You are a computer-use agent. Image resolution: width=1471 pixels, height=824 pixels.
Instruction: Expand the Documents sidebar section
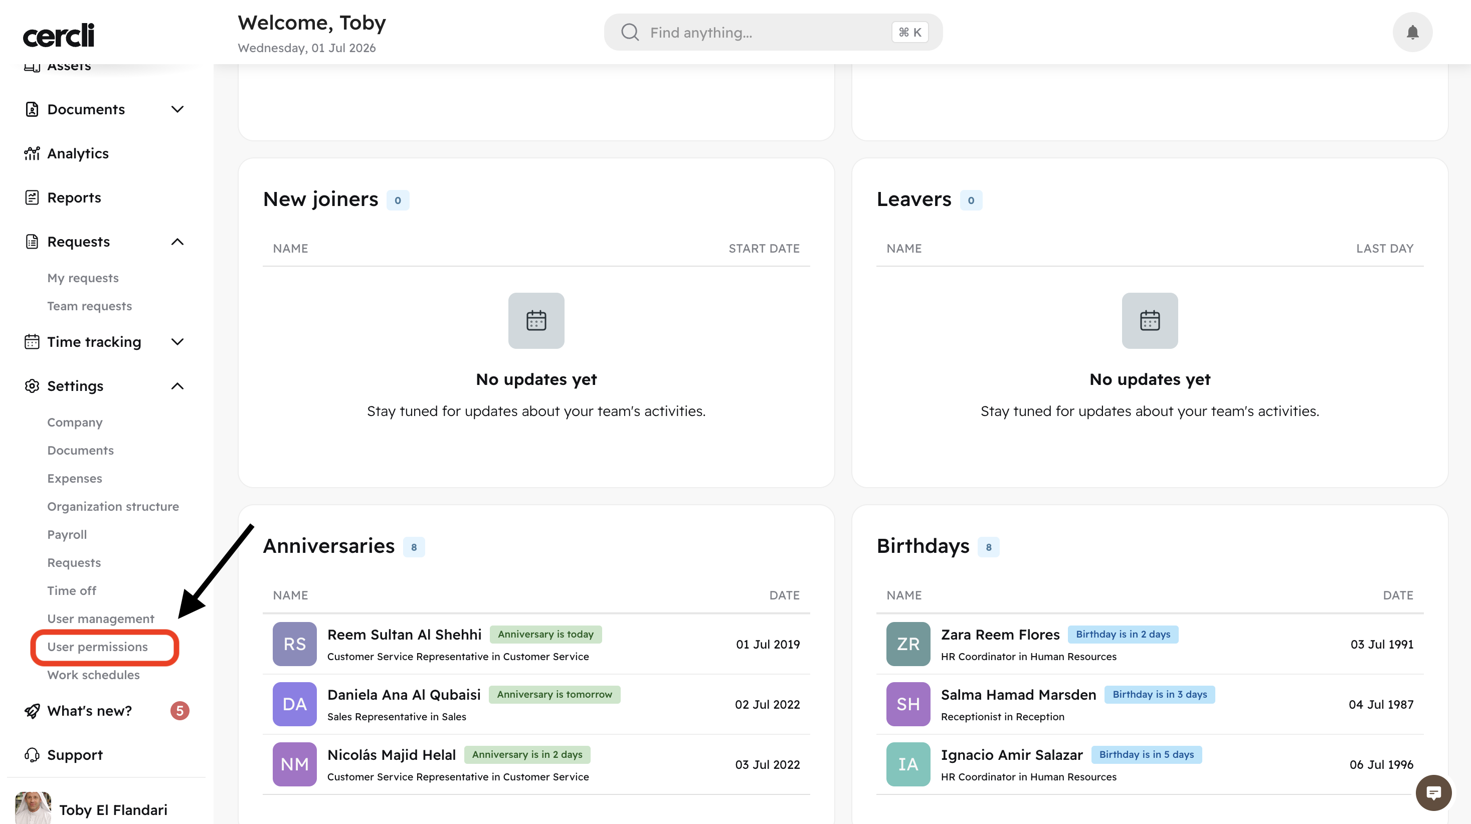pyautogui.click(x=177, y=109)
